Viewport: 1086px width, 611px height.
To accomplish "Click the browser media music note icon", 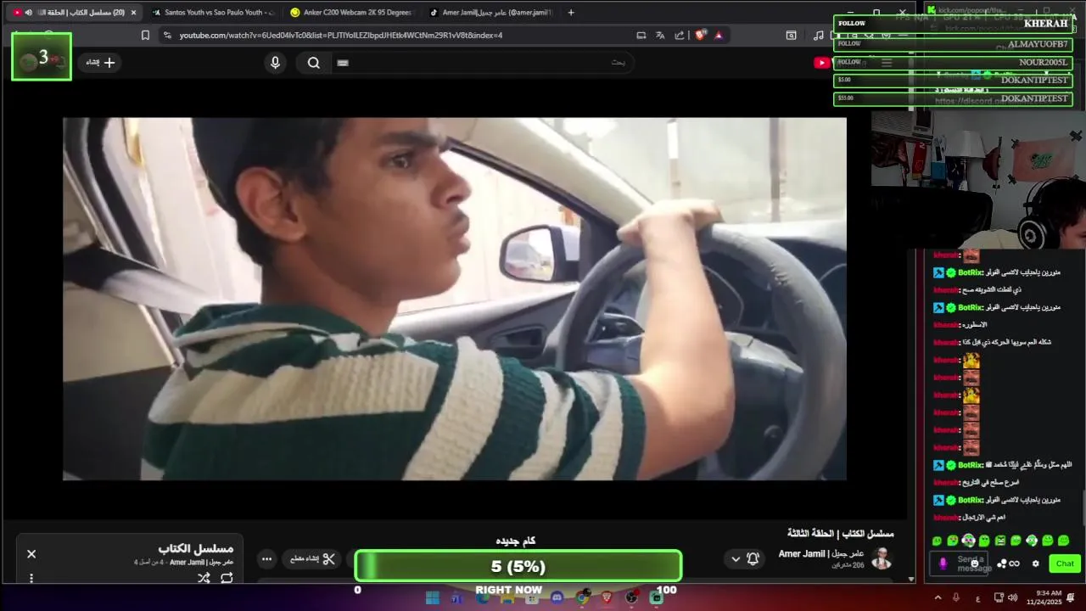I will click(x=818, y=36).
